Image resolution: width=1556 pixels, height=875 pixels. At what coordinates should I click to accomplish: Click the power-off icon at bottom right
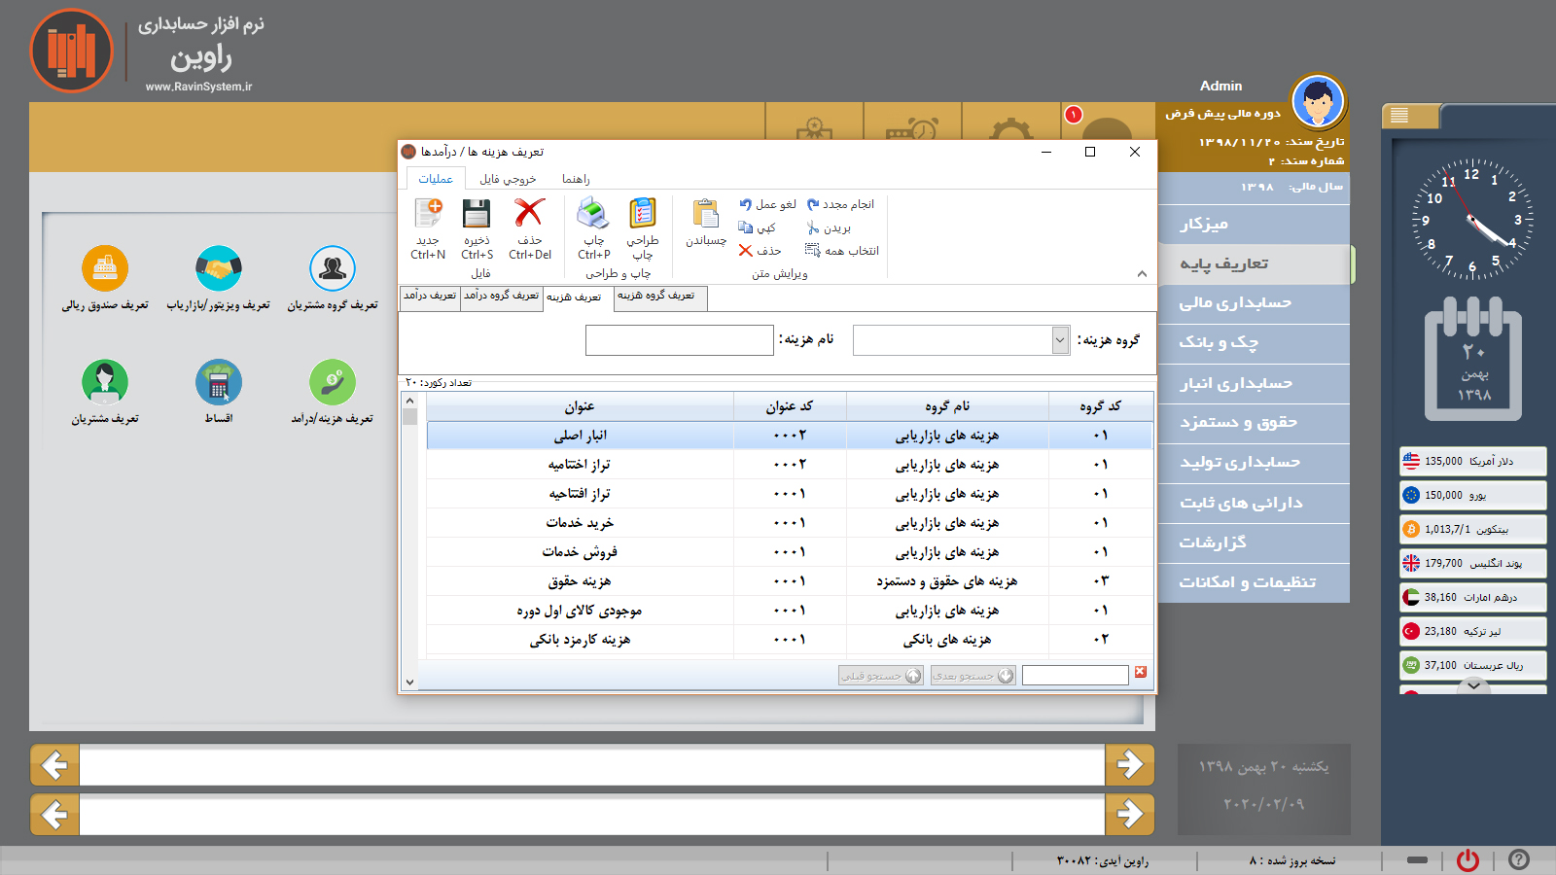[x=1467, y=859]
